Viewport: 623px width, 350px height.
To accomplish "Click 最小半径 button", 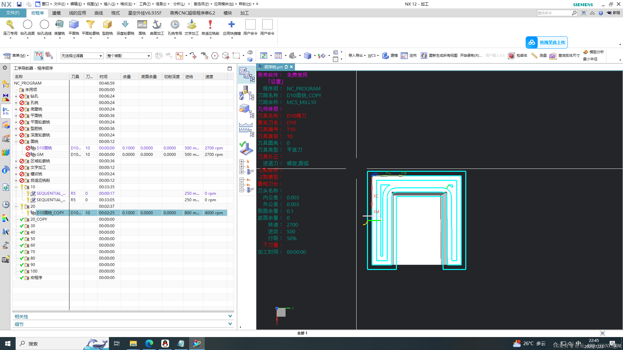I will coord(590,59).
